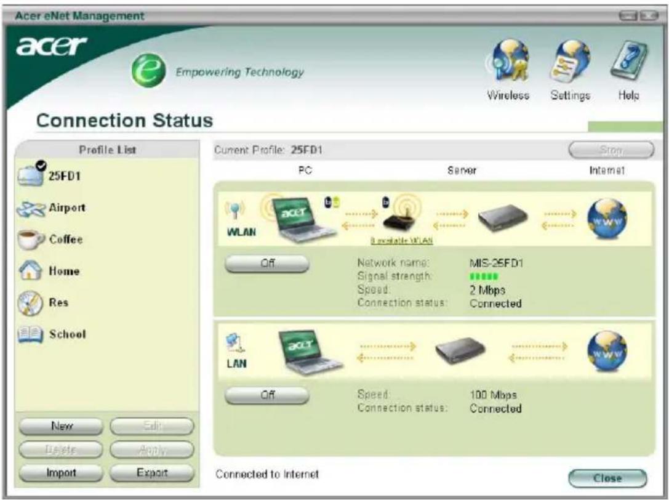The width and height of the screenshot is (669, 500).
Task: Click the LAN network icon
Action: pyautogui.click(x=235, y=344)
